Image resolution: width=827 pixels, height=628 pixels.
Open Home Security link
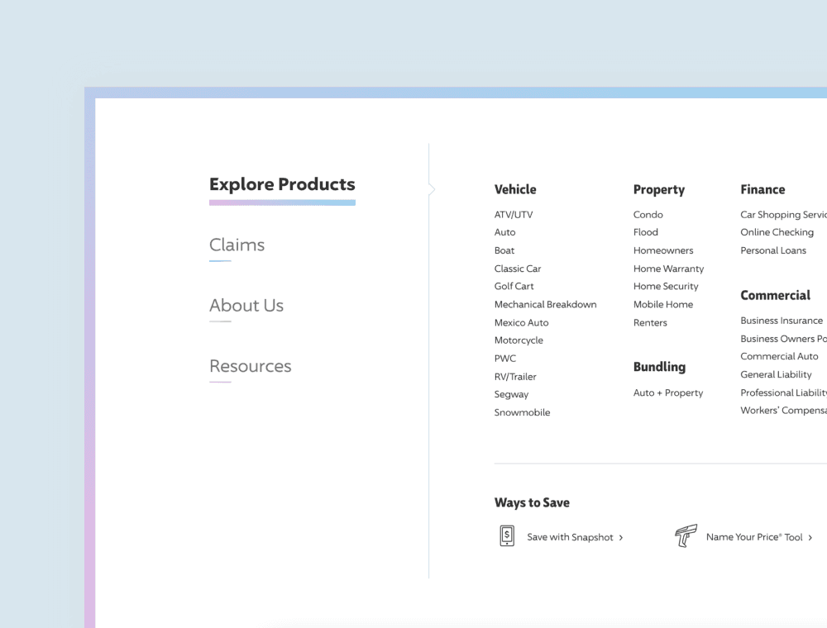tap(666, 286)
